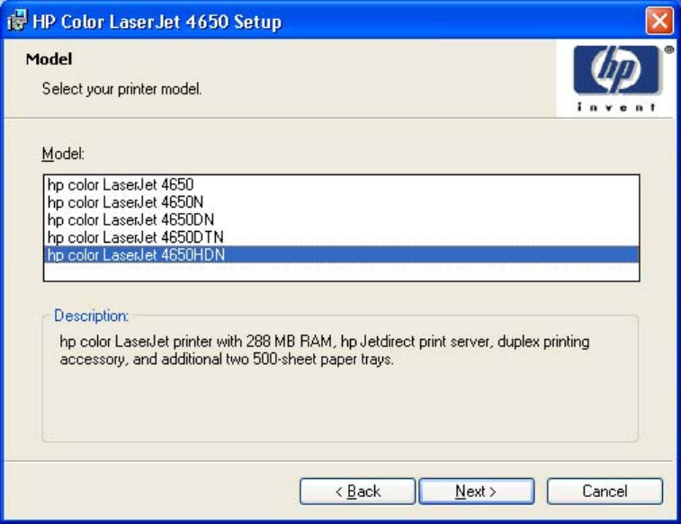Click the setup installer icon in title bar
This screenshot has width=681, height=524.
[17, 21]
